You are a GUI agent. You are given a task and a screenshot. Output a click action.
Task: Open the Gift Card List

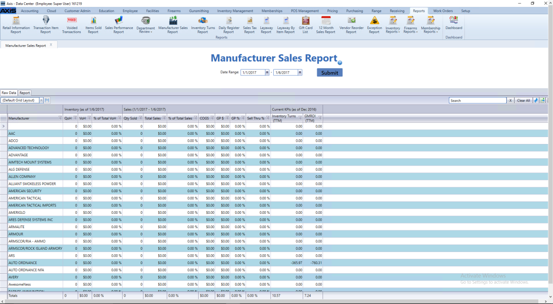tap(306, 24)
